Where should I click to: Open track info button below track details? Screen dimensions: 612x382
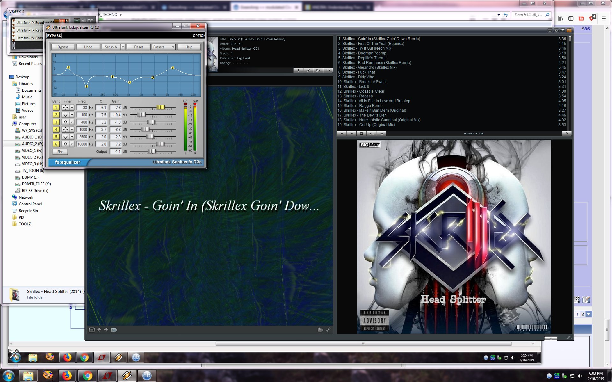pos(298,70)
